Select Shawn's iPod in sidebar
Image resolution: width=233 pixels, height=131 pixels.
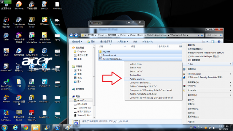coord(83,115)
